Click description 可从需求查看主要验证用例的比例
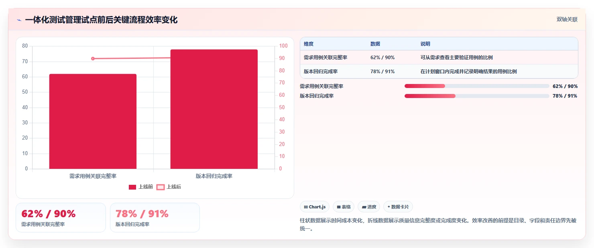The height and width of the screenshot is (248, 594). pos(456,58)
